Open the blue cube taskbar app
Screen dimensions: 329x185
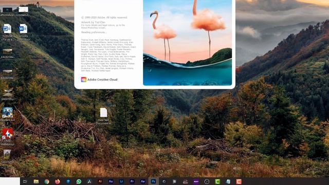pos(68,181)
